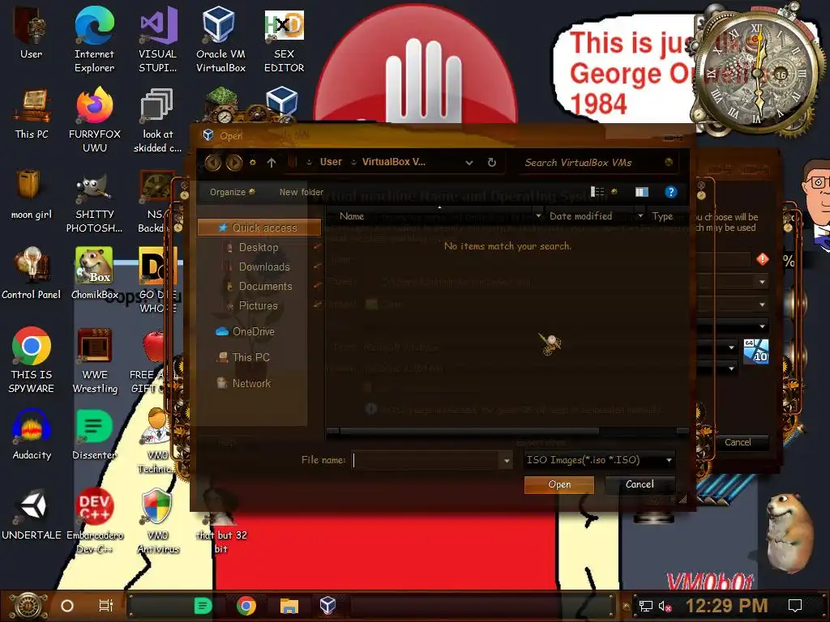This screenshot has height=622, width=830.
Task: Launch Oracle VM VirtualBox desktop icon
Action: pos(220,40)
